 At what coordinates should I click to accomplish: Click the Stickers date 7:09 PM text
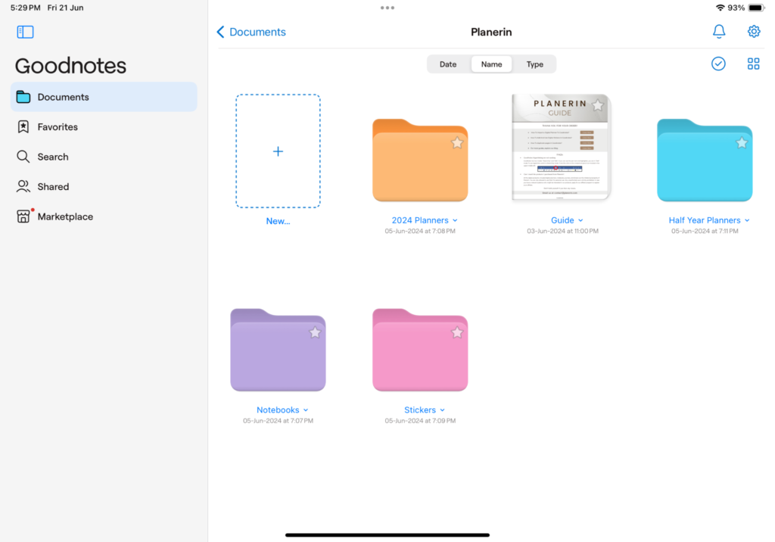[x=420, y=421]
